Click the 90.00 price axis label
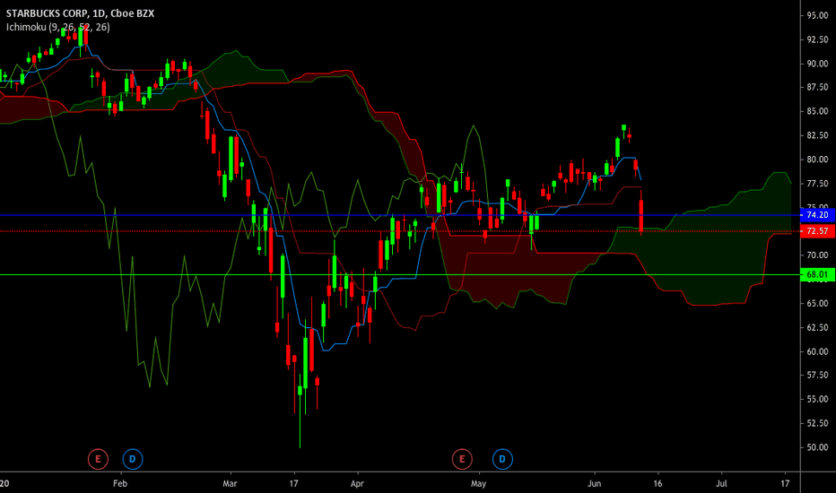This screenshot has height=493, width=836. click(x=817, y=64)
